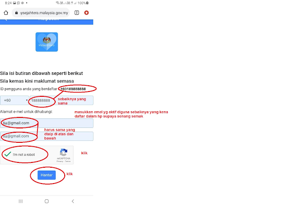Open Android recent apps navigation button
This screenshot has height=207, width=307.
click(x=21, y=201)
